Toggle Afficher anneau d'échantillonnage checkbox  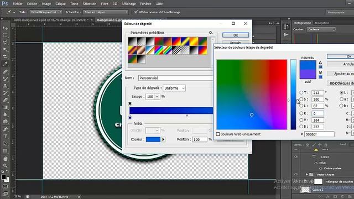(x=136, y=12)
